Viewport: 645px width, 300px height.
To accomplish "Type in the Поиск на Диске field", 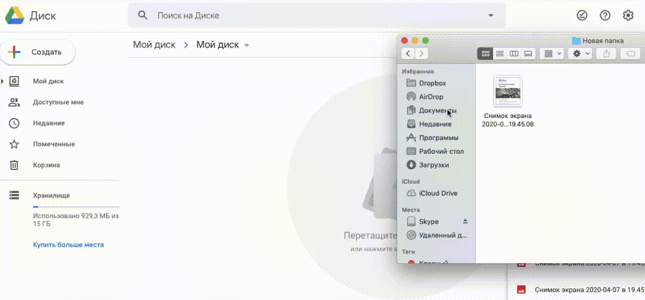I will pos(317,16).
